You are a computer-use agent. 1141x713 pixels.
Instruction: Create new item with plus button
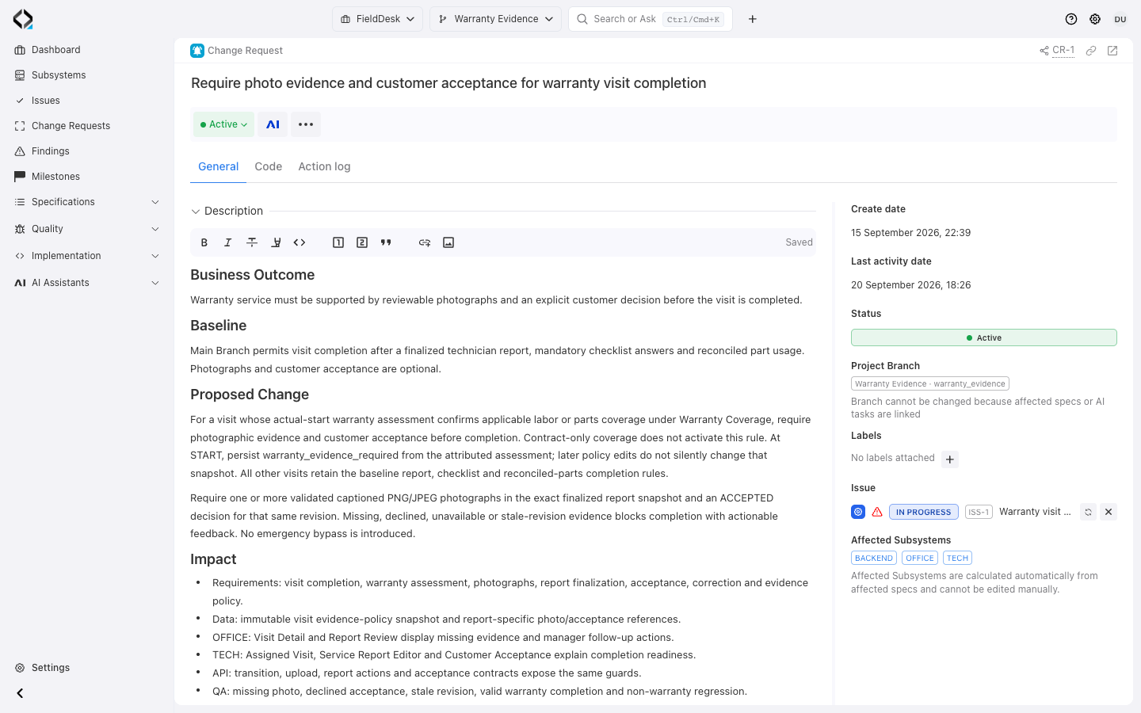click(x=753, y=19)
